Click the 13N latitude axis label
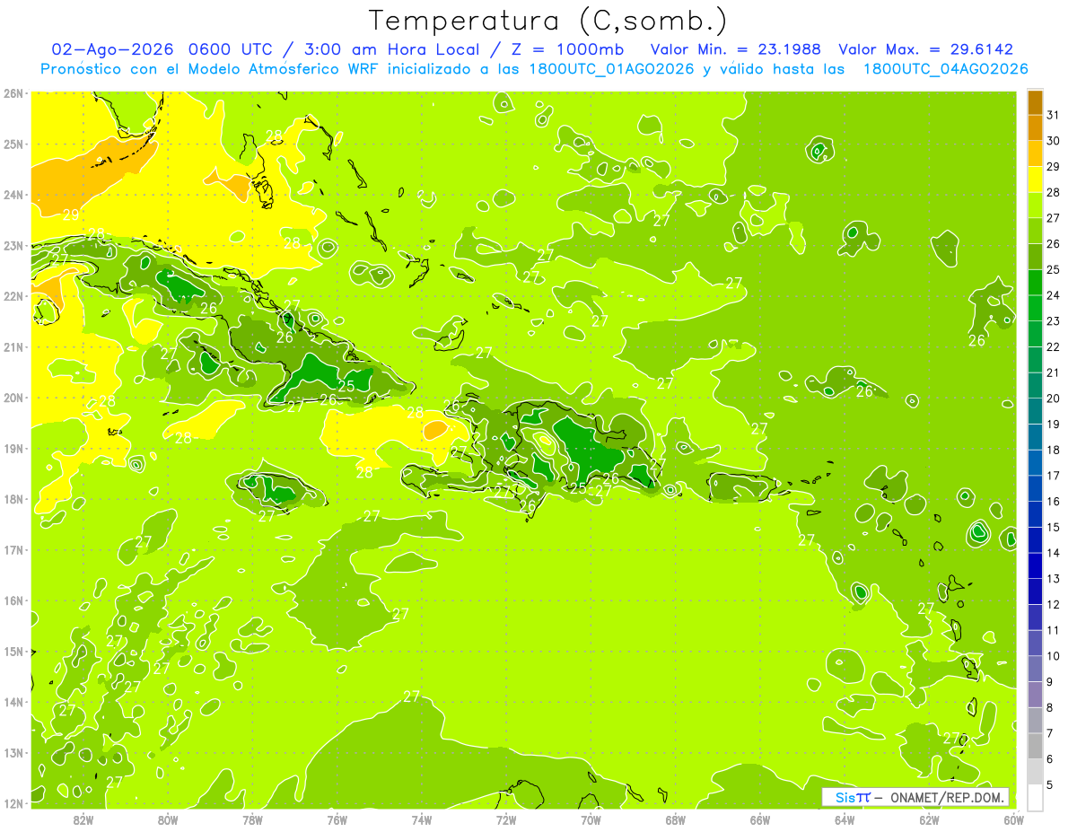The width and height of the screenshot is (1077, 832). click(13, 753)
